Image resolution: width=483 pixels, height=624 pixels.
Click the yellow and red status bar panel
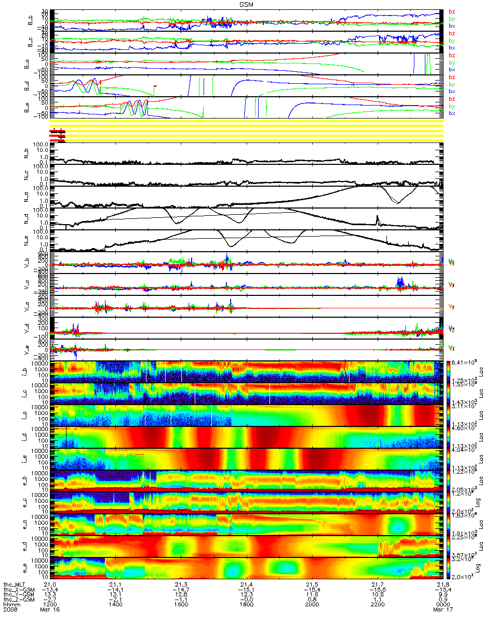click(246, 131)
